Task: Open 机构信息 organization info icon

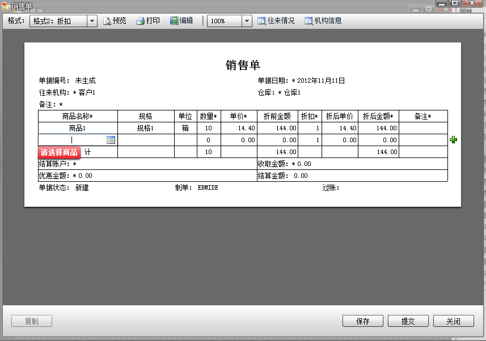Action: (x=308, y=21)
